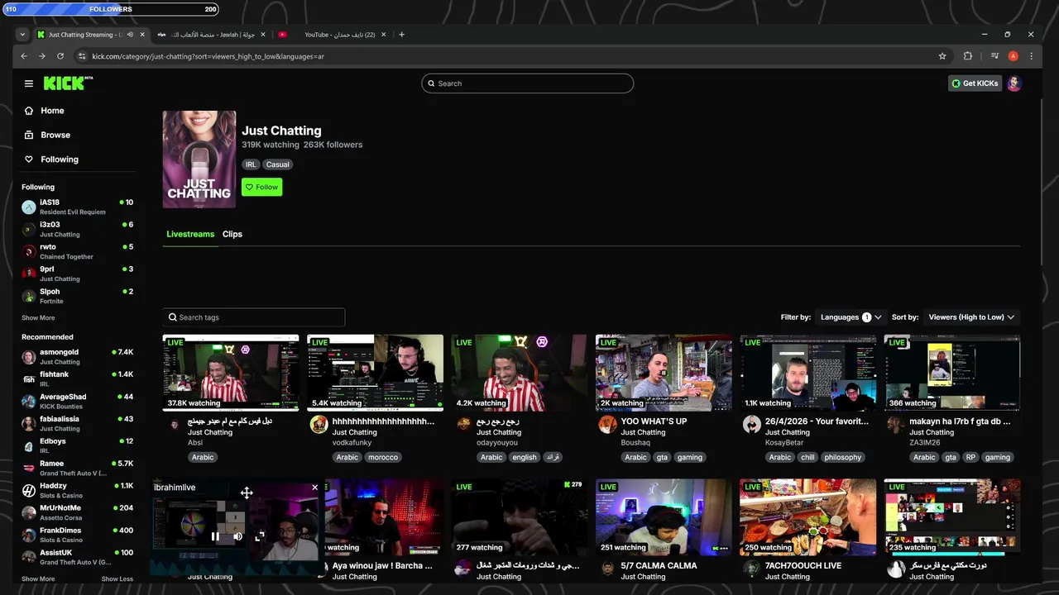The height and width of the screenshot is (595, 1059).
Task: Open YOO WHAT'S UP stream thumbnail
Action: click(664, 373)
